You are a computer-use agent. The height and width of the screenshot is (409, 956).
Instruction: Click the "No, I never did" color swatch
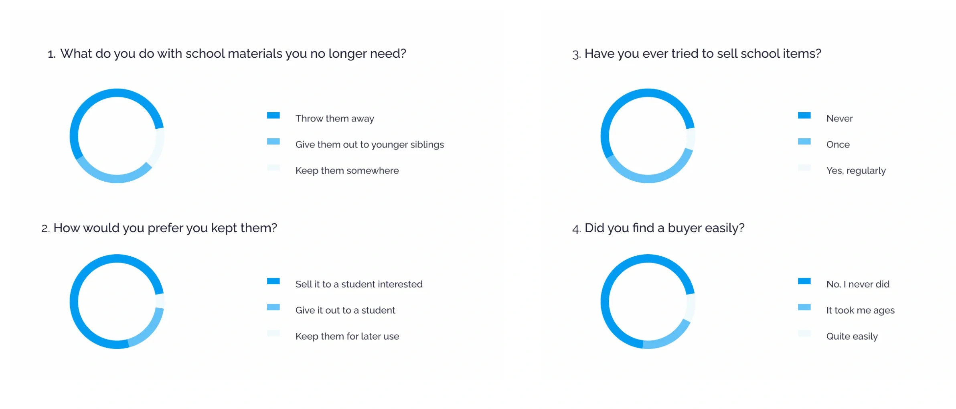click(x=804, y=281)
